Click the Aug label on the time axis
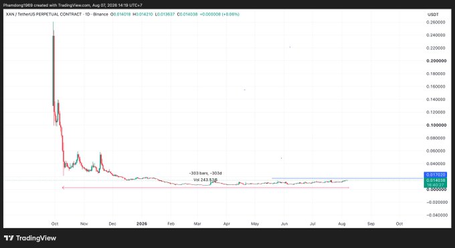The image size is (455, 248). 342,224
